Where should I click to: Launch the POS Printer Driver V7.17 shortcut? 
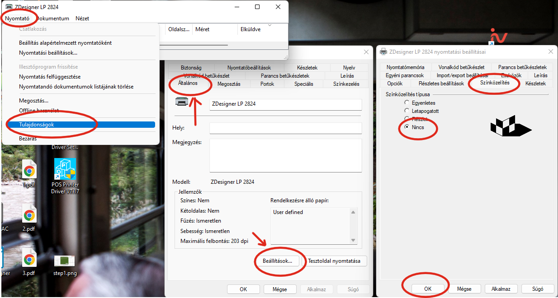coord(65,176)
